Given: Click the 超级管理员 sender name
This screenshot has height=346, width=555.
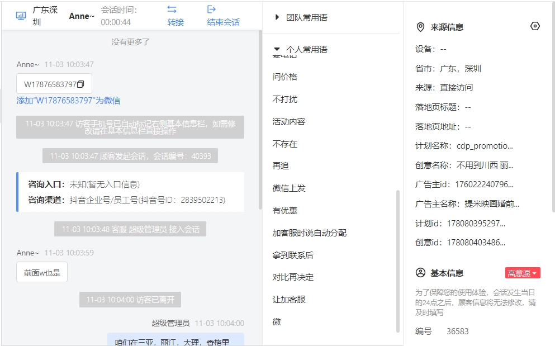Looking at the screenshot, I should [170, 323].
